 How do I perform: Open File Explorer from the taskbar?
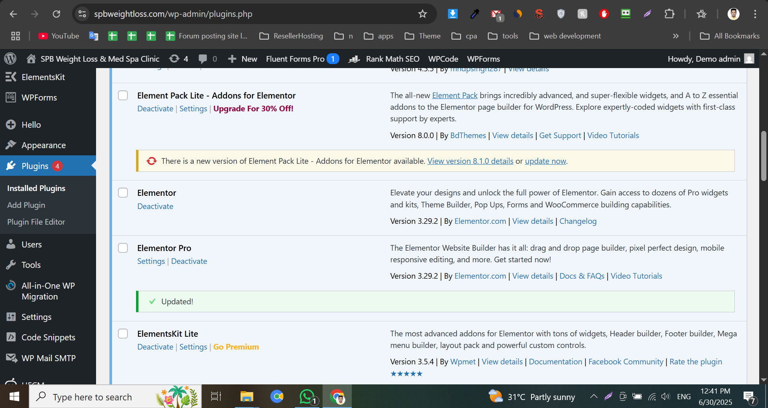[247, 397]
